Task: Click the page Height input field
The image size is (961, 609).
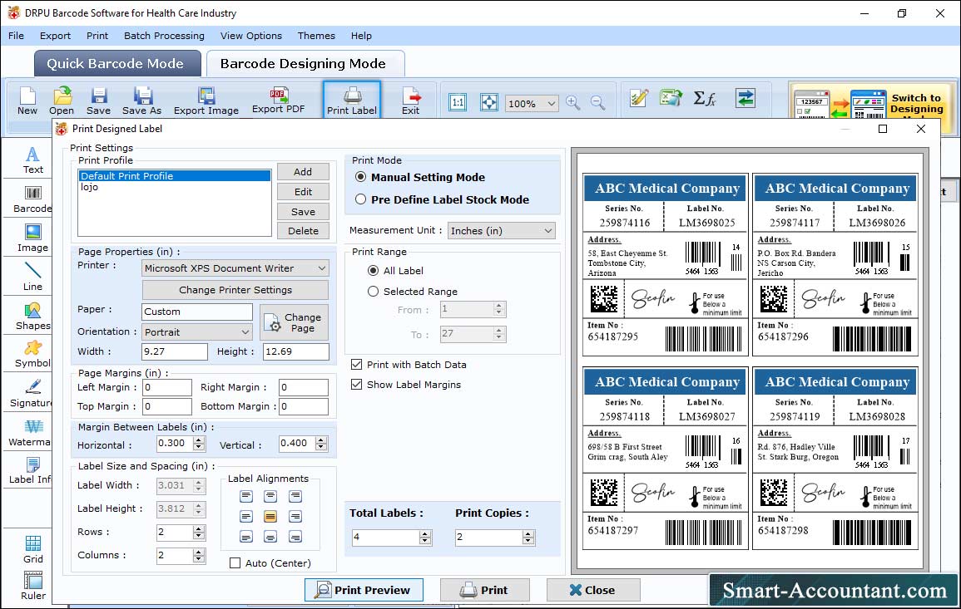Action: point(296,352)
